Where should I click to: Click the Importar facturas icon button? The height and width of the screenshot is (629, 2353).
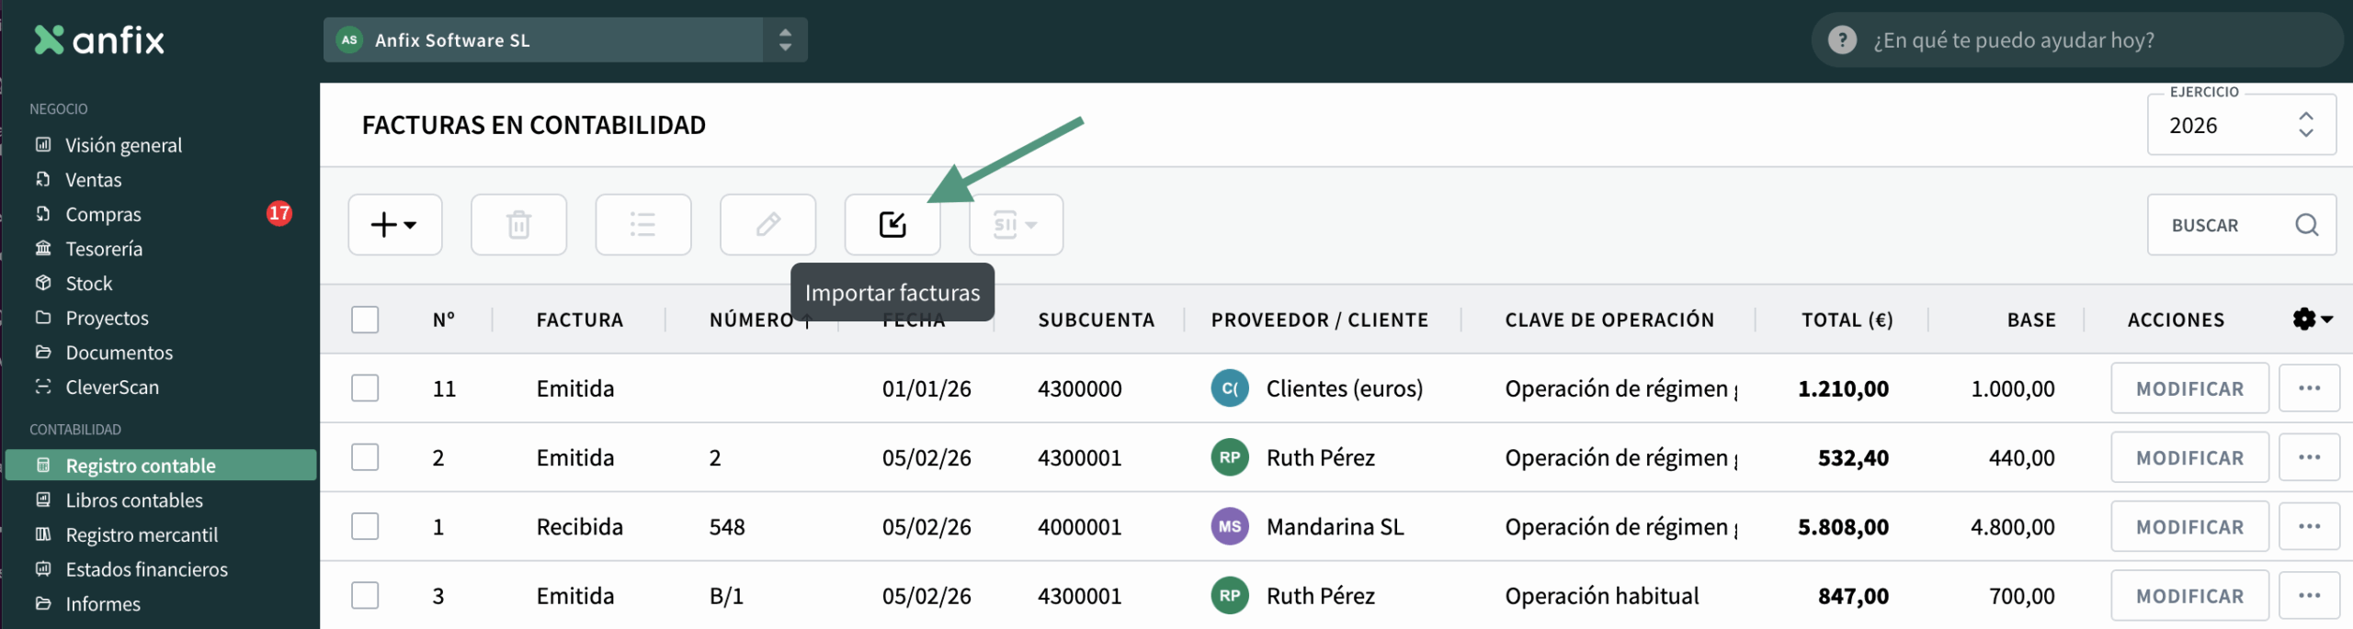[x=892, y=224]
